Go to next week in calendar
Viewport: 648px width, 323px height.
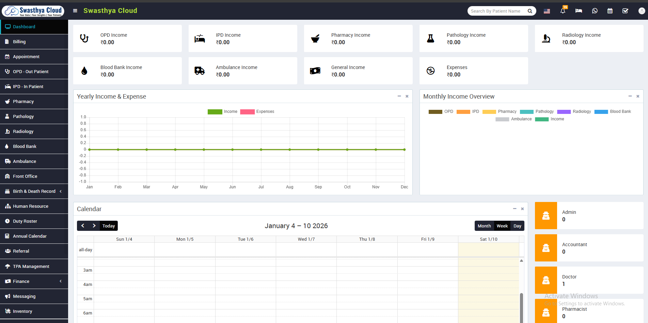coord(94,226)
